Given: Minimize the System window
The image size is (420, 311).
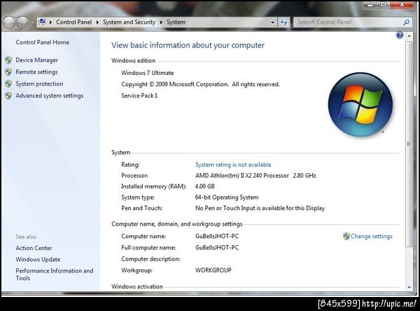Looking at the screenshot, I should [x=370, y=5].
